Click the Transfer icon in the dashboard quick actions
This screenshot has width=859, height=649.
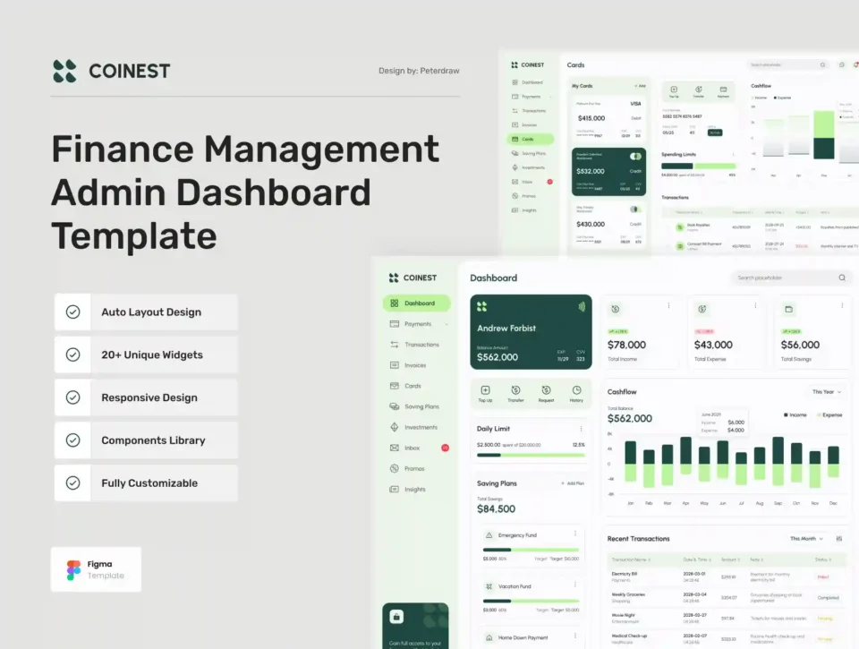pos(516,390)
